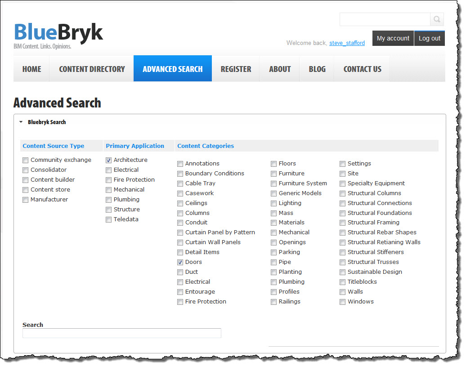The height and width of the screenshot is (366, 466).
Task: Select the Structural Rebar Shapes checkbox
Action: pos(343,232)
